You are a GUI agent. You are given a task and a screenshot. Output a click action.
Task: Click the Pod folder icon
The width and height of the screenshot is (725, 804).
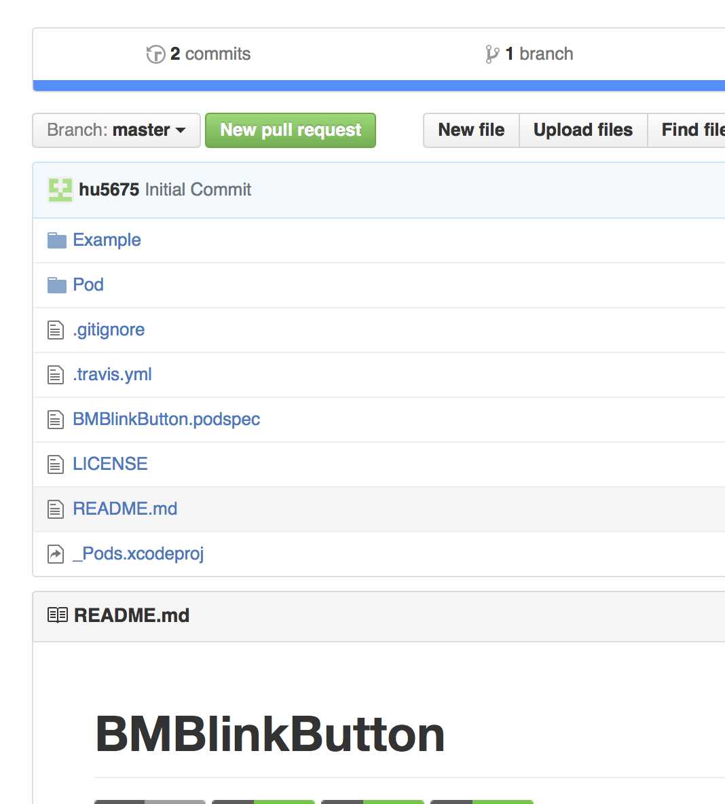coord(57,285)
